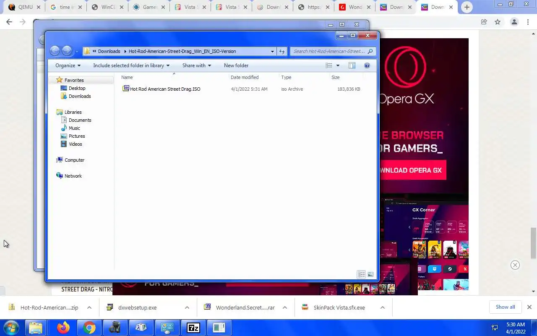This screenshot has height=336, width=537.
Task: Open the Share with dropdown
Action: (197, 66)
